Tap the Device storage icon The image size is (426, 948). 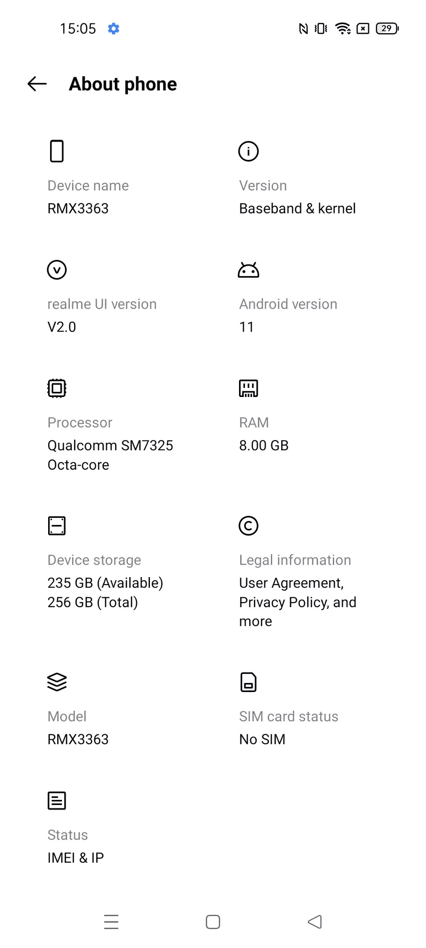tap(57, 525)
